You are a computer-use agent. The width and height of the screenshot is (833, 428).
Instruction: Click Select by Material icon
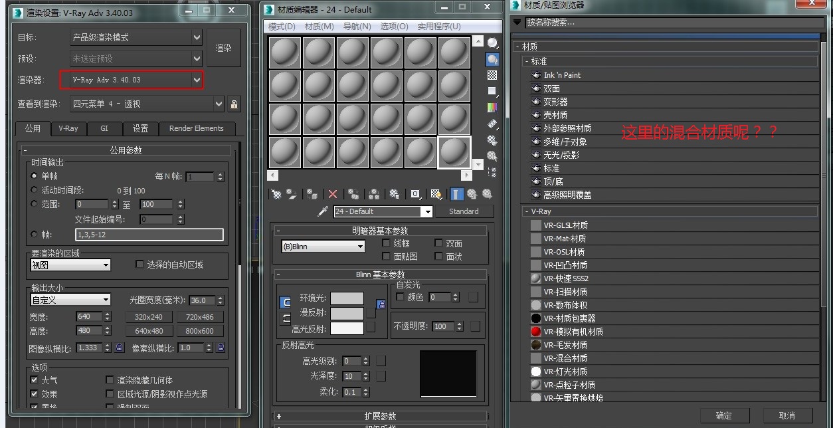coord(492,156)
